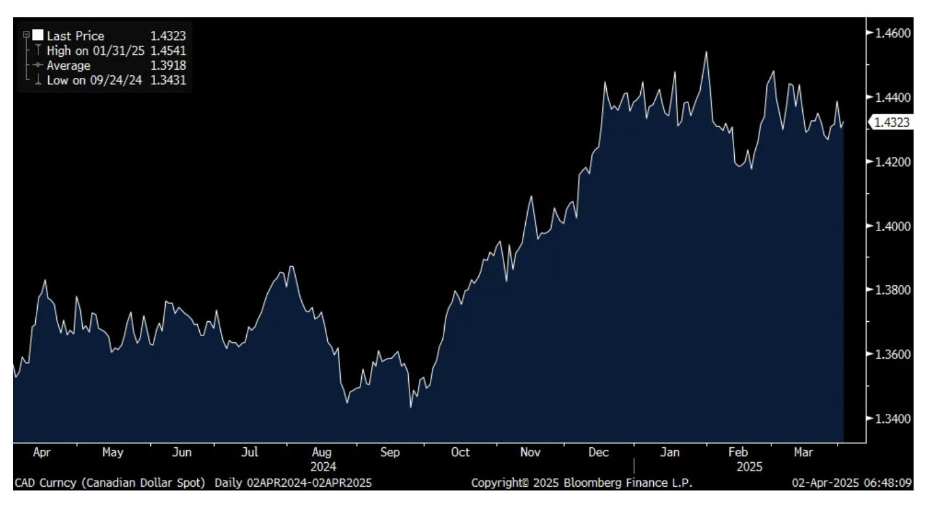
Task: Click the Low marker icon in legend
Action: pyautogui.click(x=38, y=80)
